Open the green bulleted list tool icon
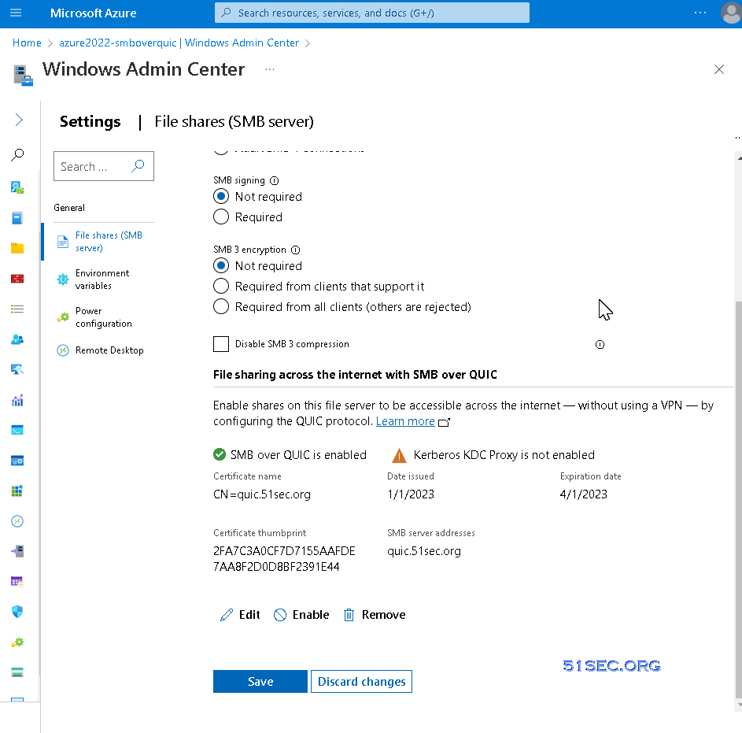The width and height of the screenshot is (742, 733). (x=17, y=309)
